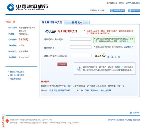Click the 忘记昵称 link
This screenshot has height=129, width=147.
pos(124,41)
